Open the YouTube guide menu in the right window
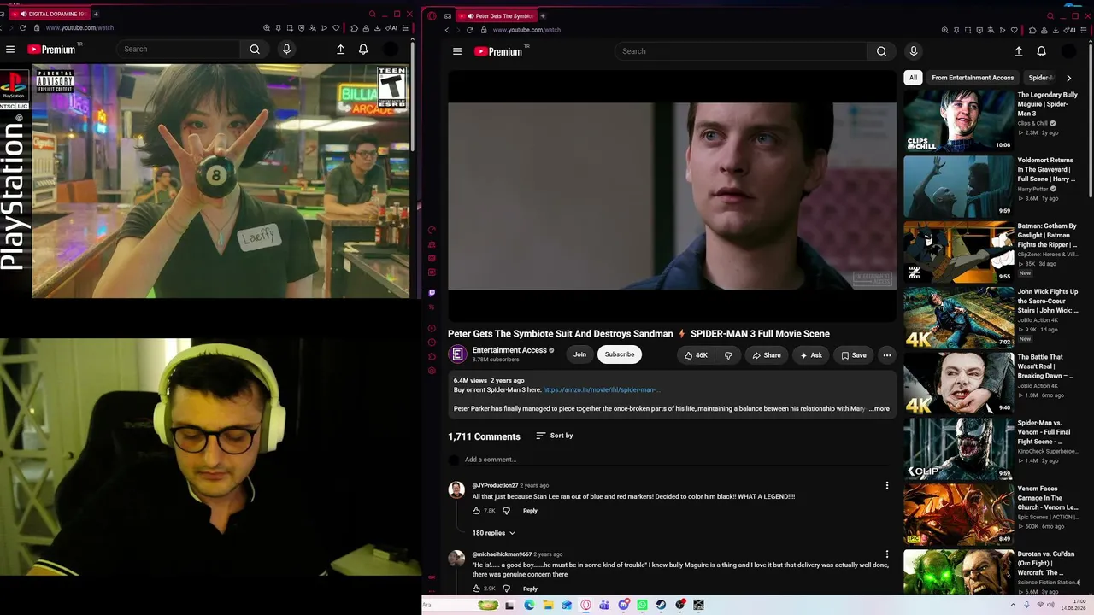This screenshot has width=1094, height=615. 457,51
